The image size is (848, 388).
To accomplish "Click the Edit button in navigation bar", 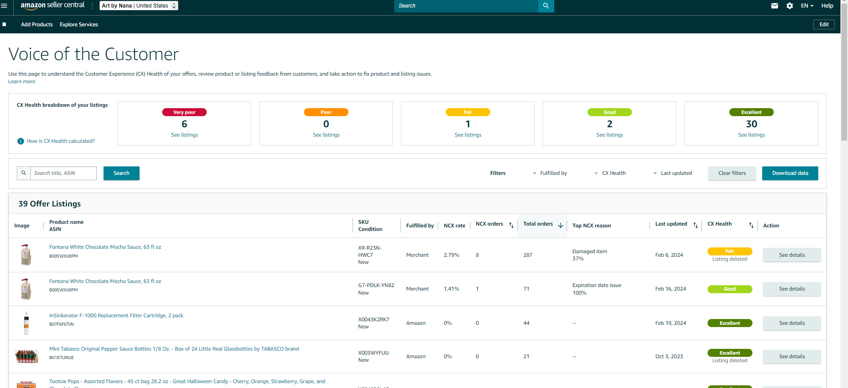I will coord(824,24).
